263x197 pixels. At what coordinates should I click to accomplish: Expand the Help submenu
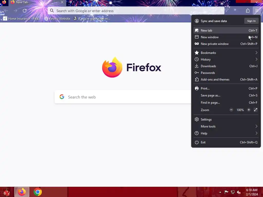click(x=226, y=133)
